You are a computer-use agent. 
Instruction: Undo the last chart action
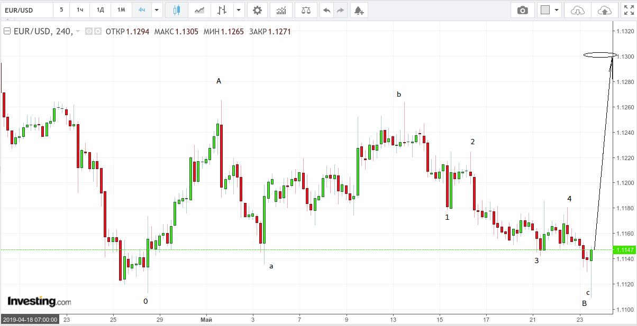327,10
